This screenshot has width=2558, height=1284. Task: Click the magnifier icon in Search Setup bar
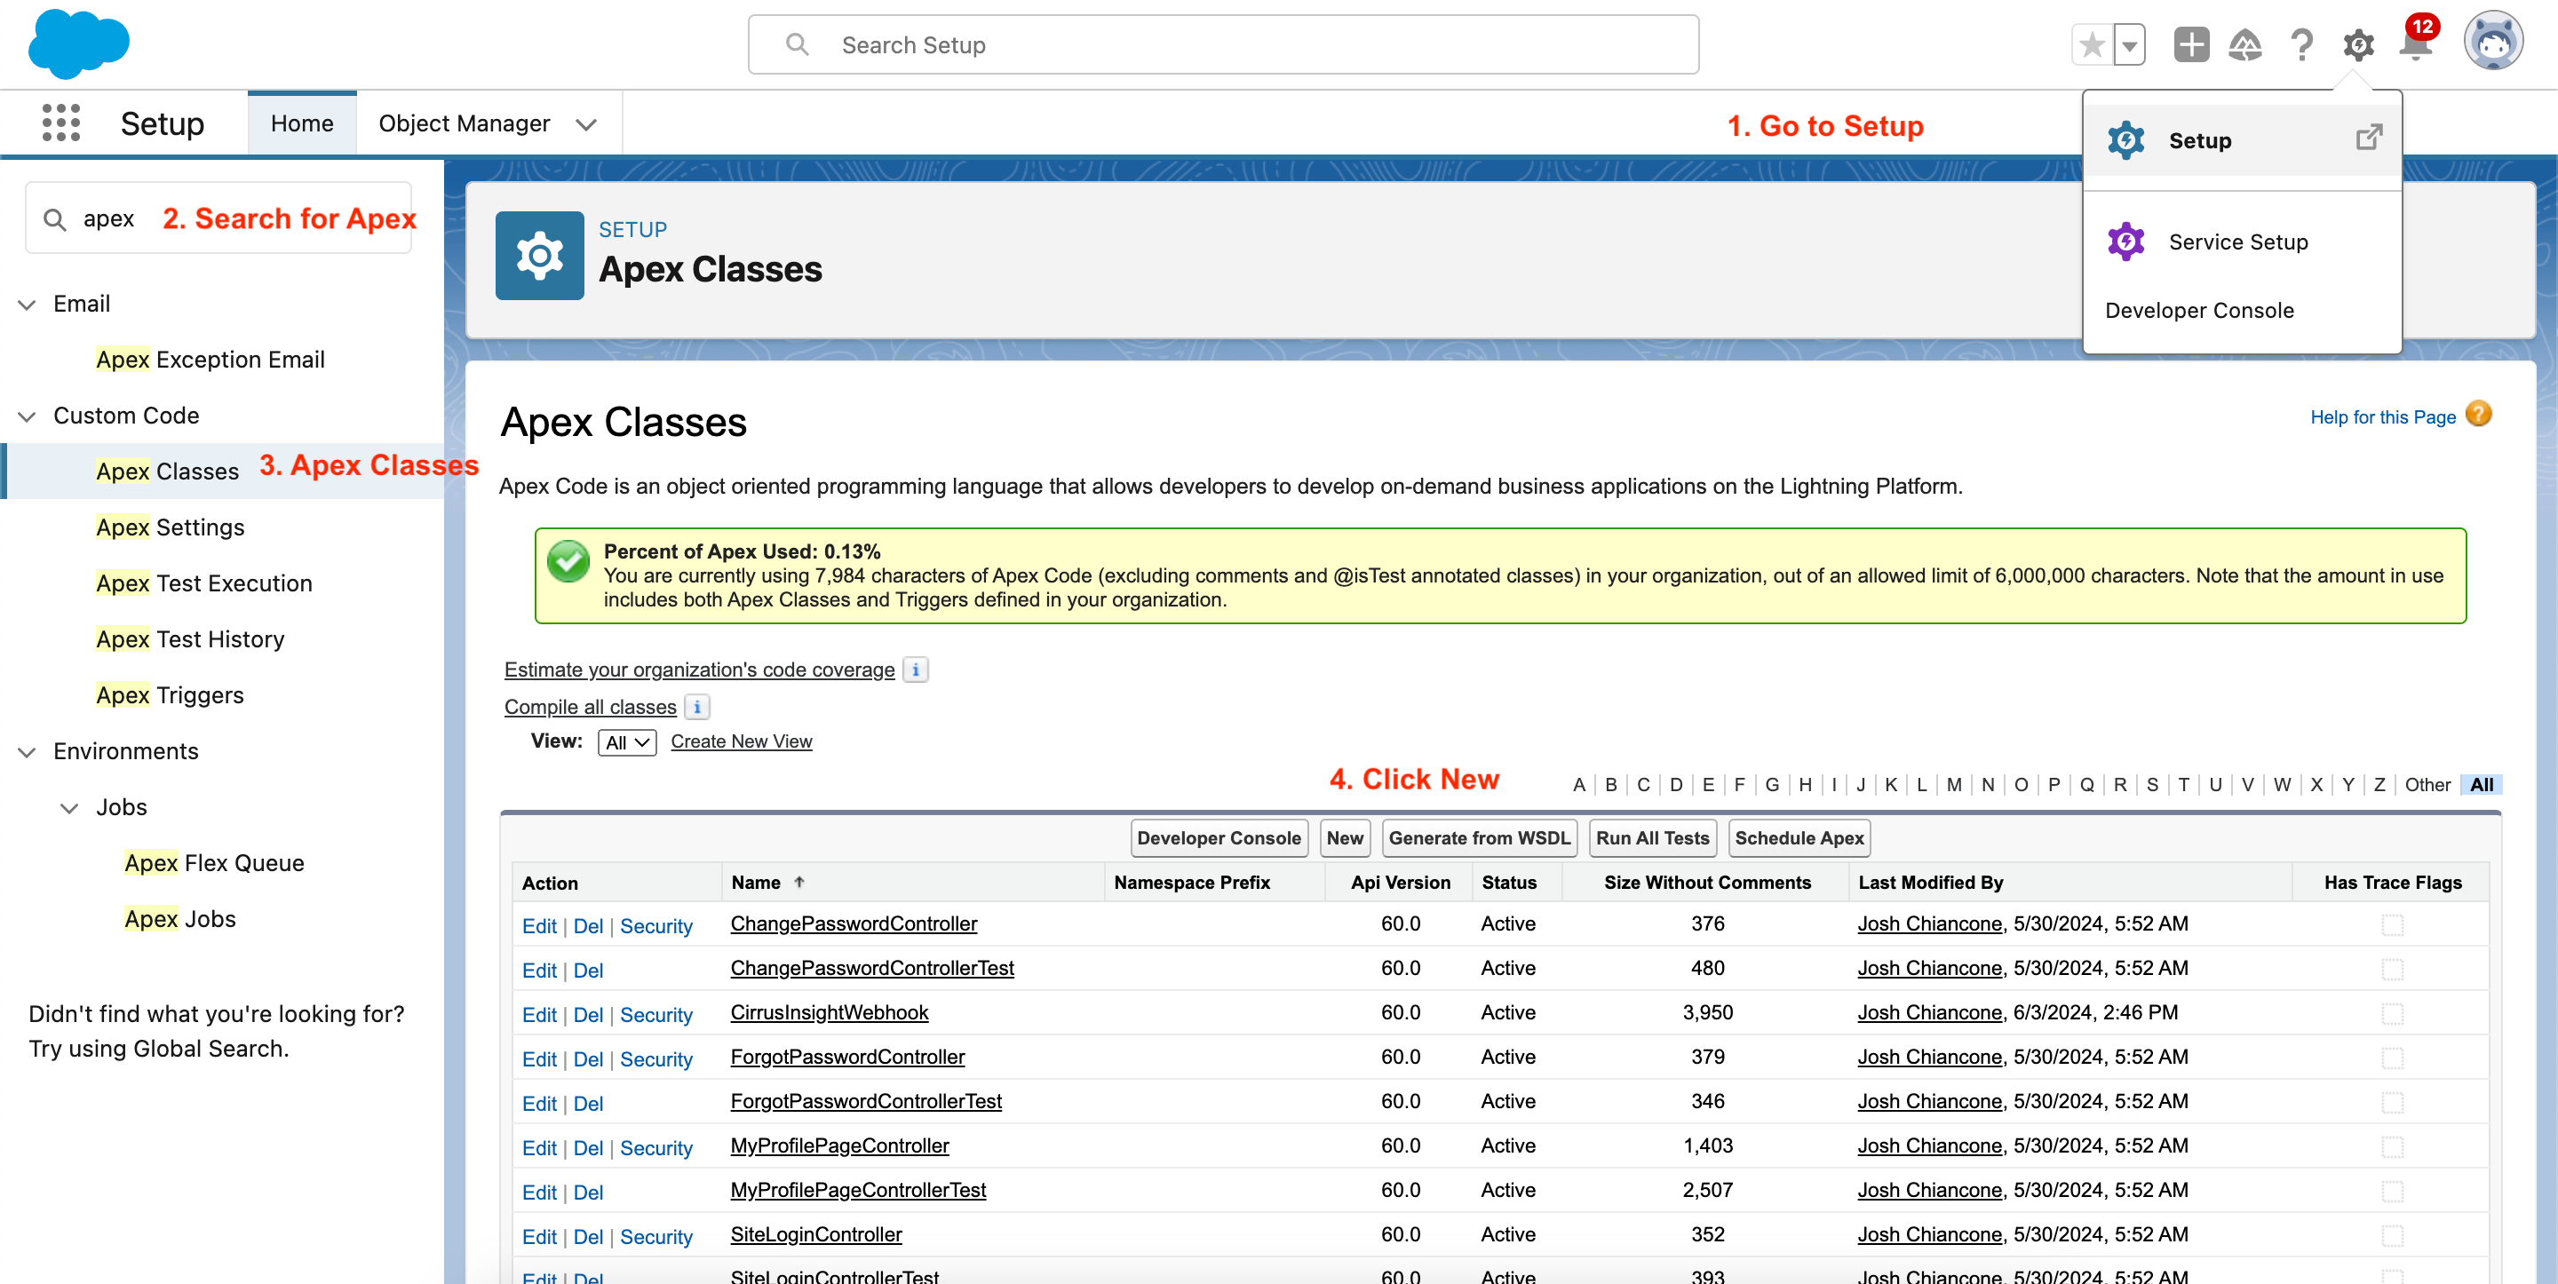797,44
